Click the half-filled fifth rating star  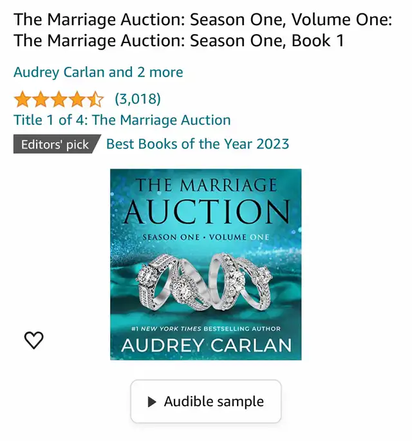pos(95,99)
